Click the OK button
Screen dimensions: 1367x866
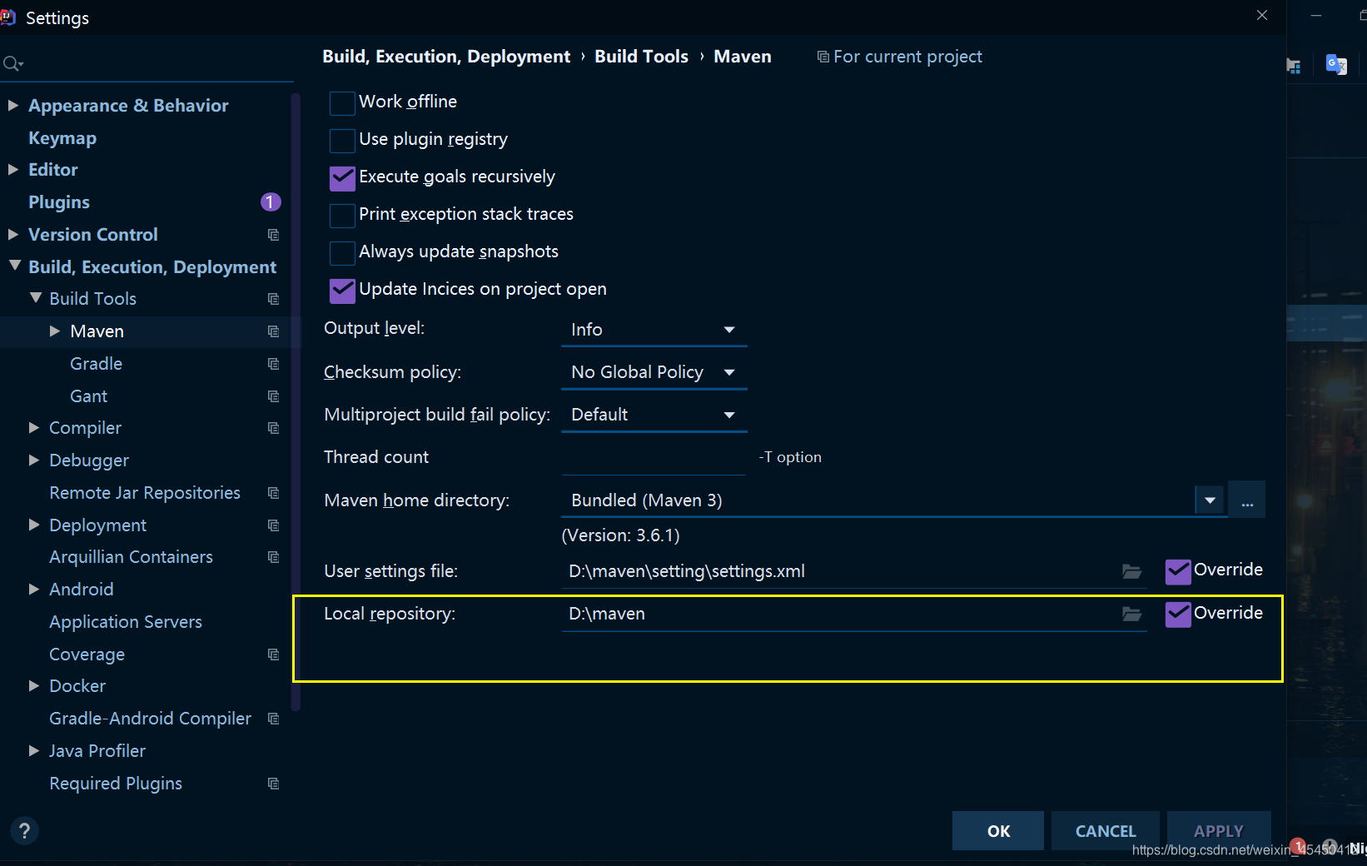tap(998, 831)
